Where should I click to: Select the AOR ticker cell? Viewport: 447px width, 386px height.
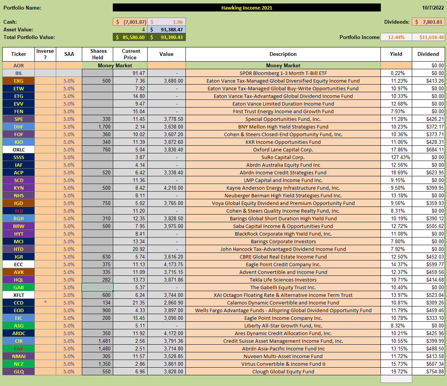pos(18,66)
